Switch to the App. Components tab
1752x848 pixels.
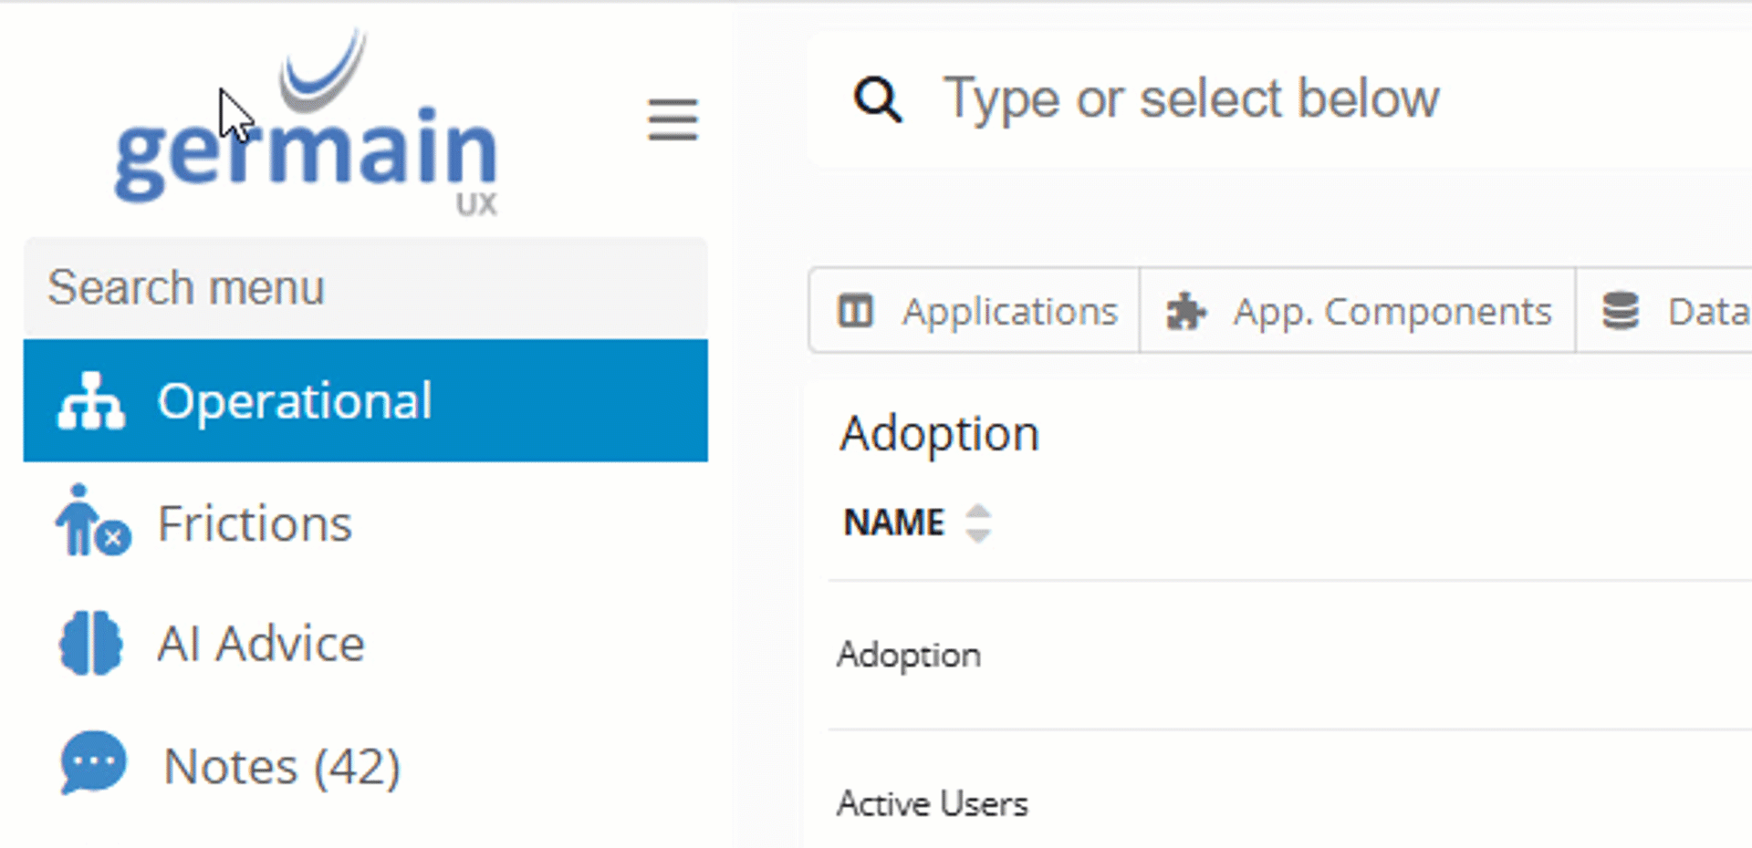[x=1357, y=310]
